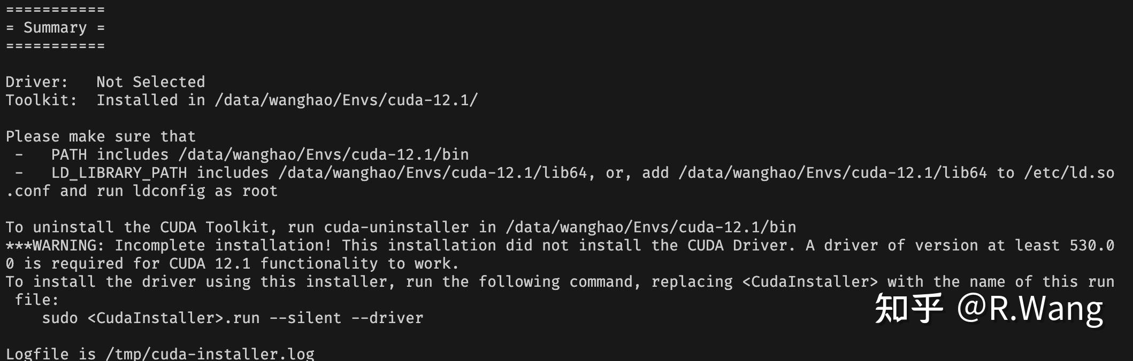Click 'CUDA 12.1 functionality' text
This screenshot has height=361, width=1133.
[x=273, y=264]
